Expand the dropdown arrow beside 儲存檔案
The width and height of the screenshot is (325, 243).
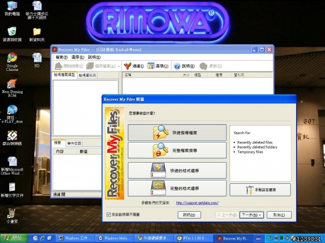[119, 66]
